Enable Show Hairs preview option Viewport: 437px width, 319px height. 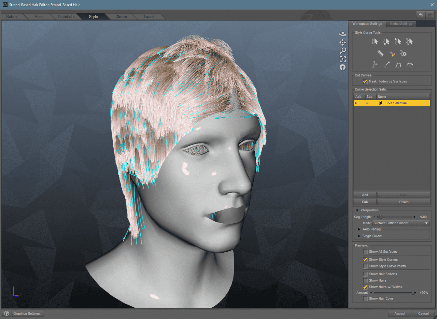365,280
